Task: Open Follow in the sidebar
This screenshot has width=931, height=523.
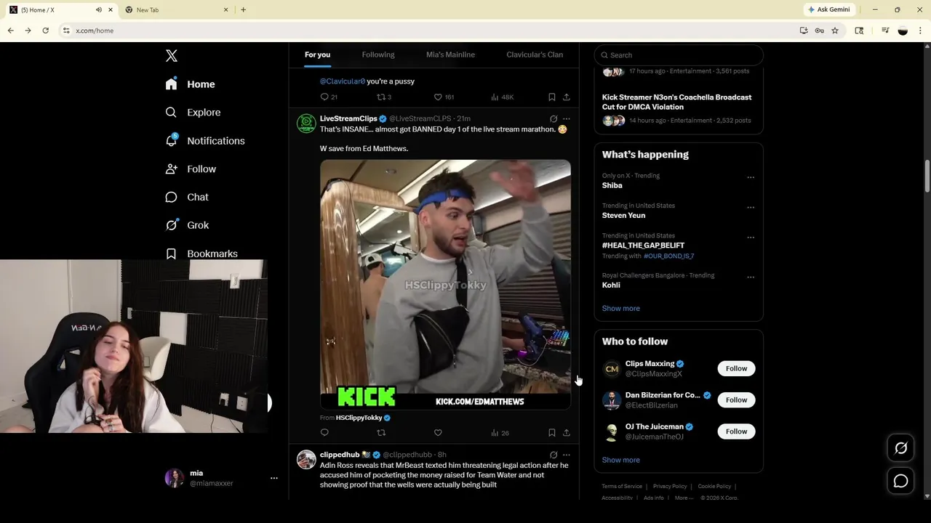Action: coord(191,169)
